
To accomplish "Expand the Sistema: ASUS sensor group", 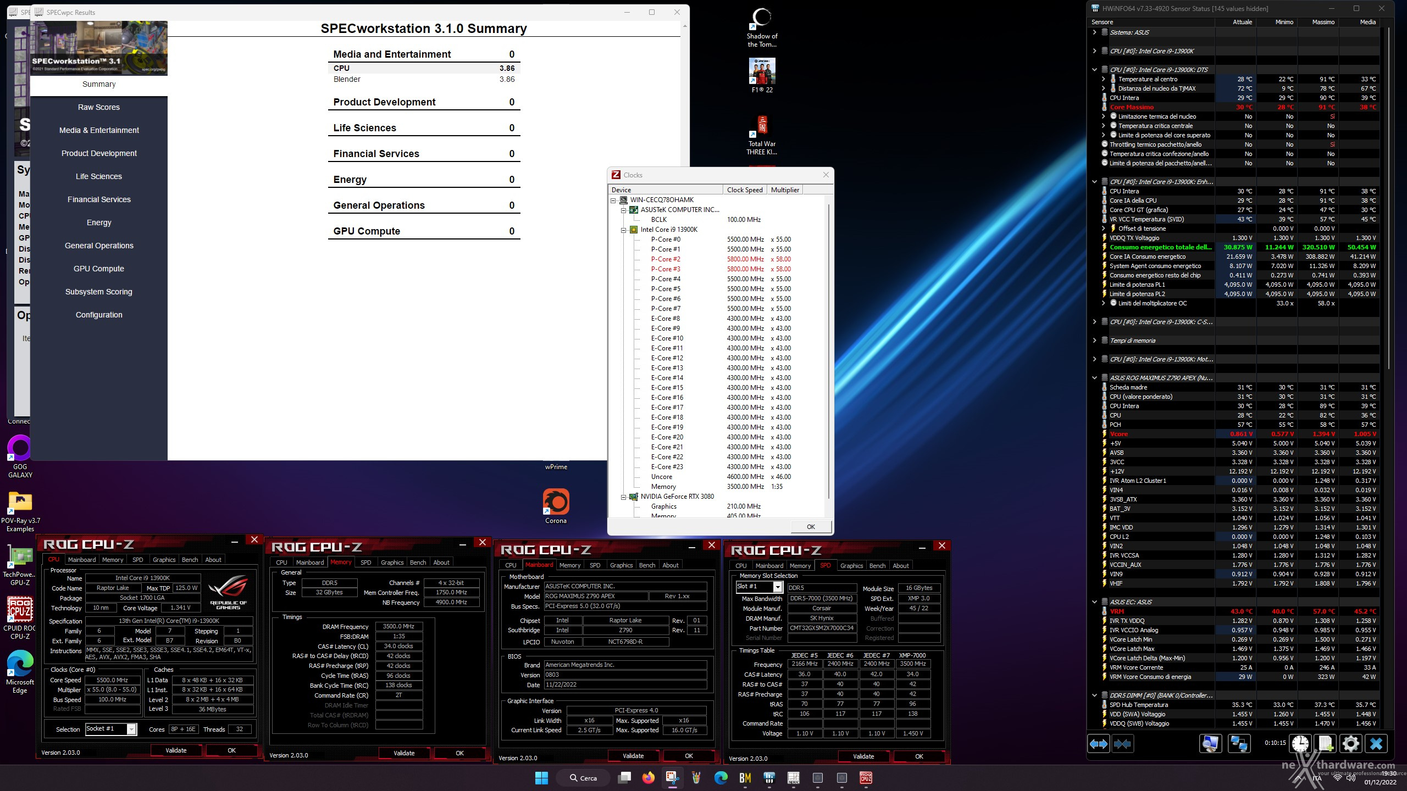I will pos(1094,32).
